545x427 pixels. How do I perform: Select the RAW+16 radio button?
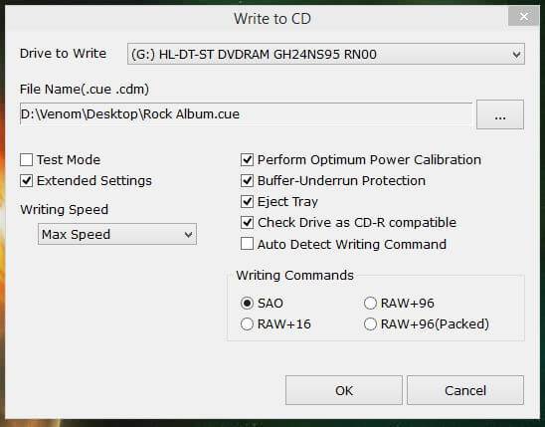coord(247,324)
